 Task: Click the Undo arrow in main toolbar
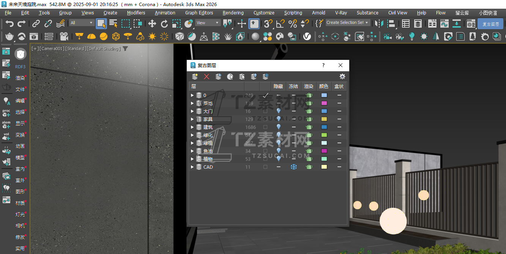[x=9, y=24]
